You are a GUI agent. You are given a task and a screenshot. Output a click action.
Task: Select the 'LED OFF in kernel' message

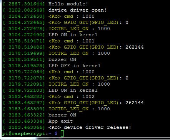(x=74, y=66)
